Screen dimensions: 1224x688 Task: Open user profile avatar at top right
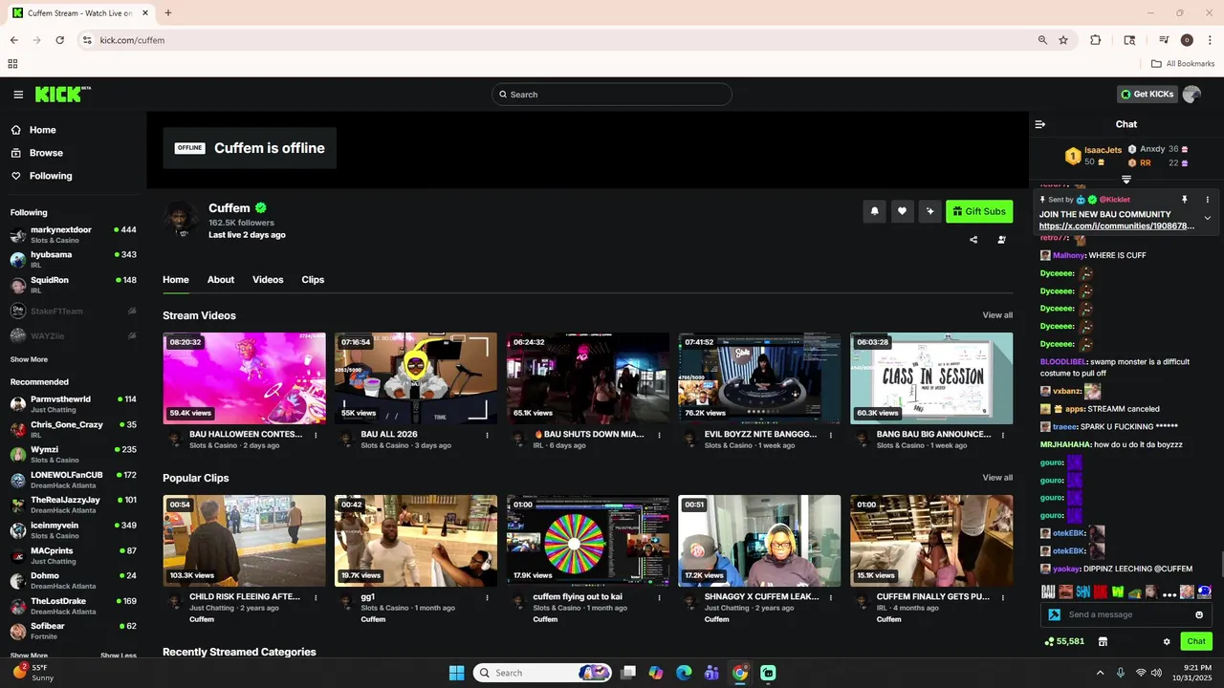[1191, 94]
